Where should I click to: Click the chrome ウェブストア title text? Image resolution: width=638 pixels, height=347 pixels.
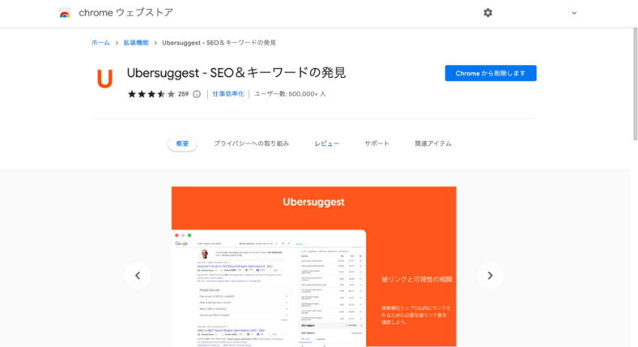pos(126,13)
